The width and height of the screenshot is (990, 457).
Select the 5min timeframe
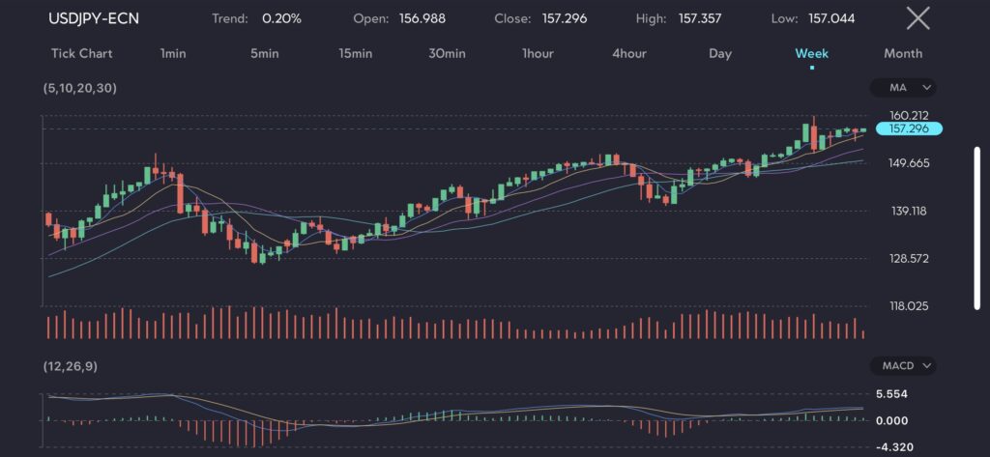264,53
